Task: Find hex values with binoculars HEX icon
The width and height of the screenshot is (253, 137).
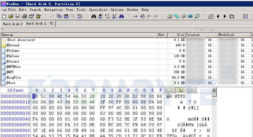Action: [100, 16]
